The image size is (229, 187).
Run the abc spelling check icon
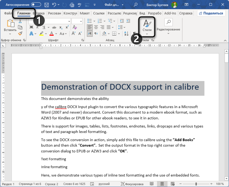click(x=80, y=5)
